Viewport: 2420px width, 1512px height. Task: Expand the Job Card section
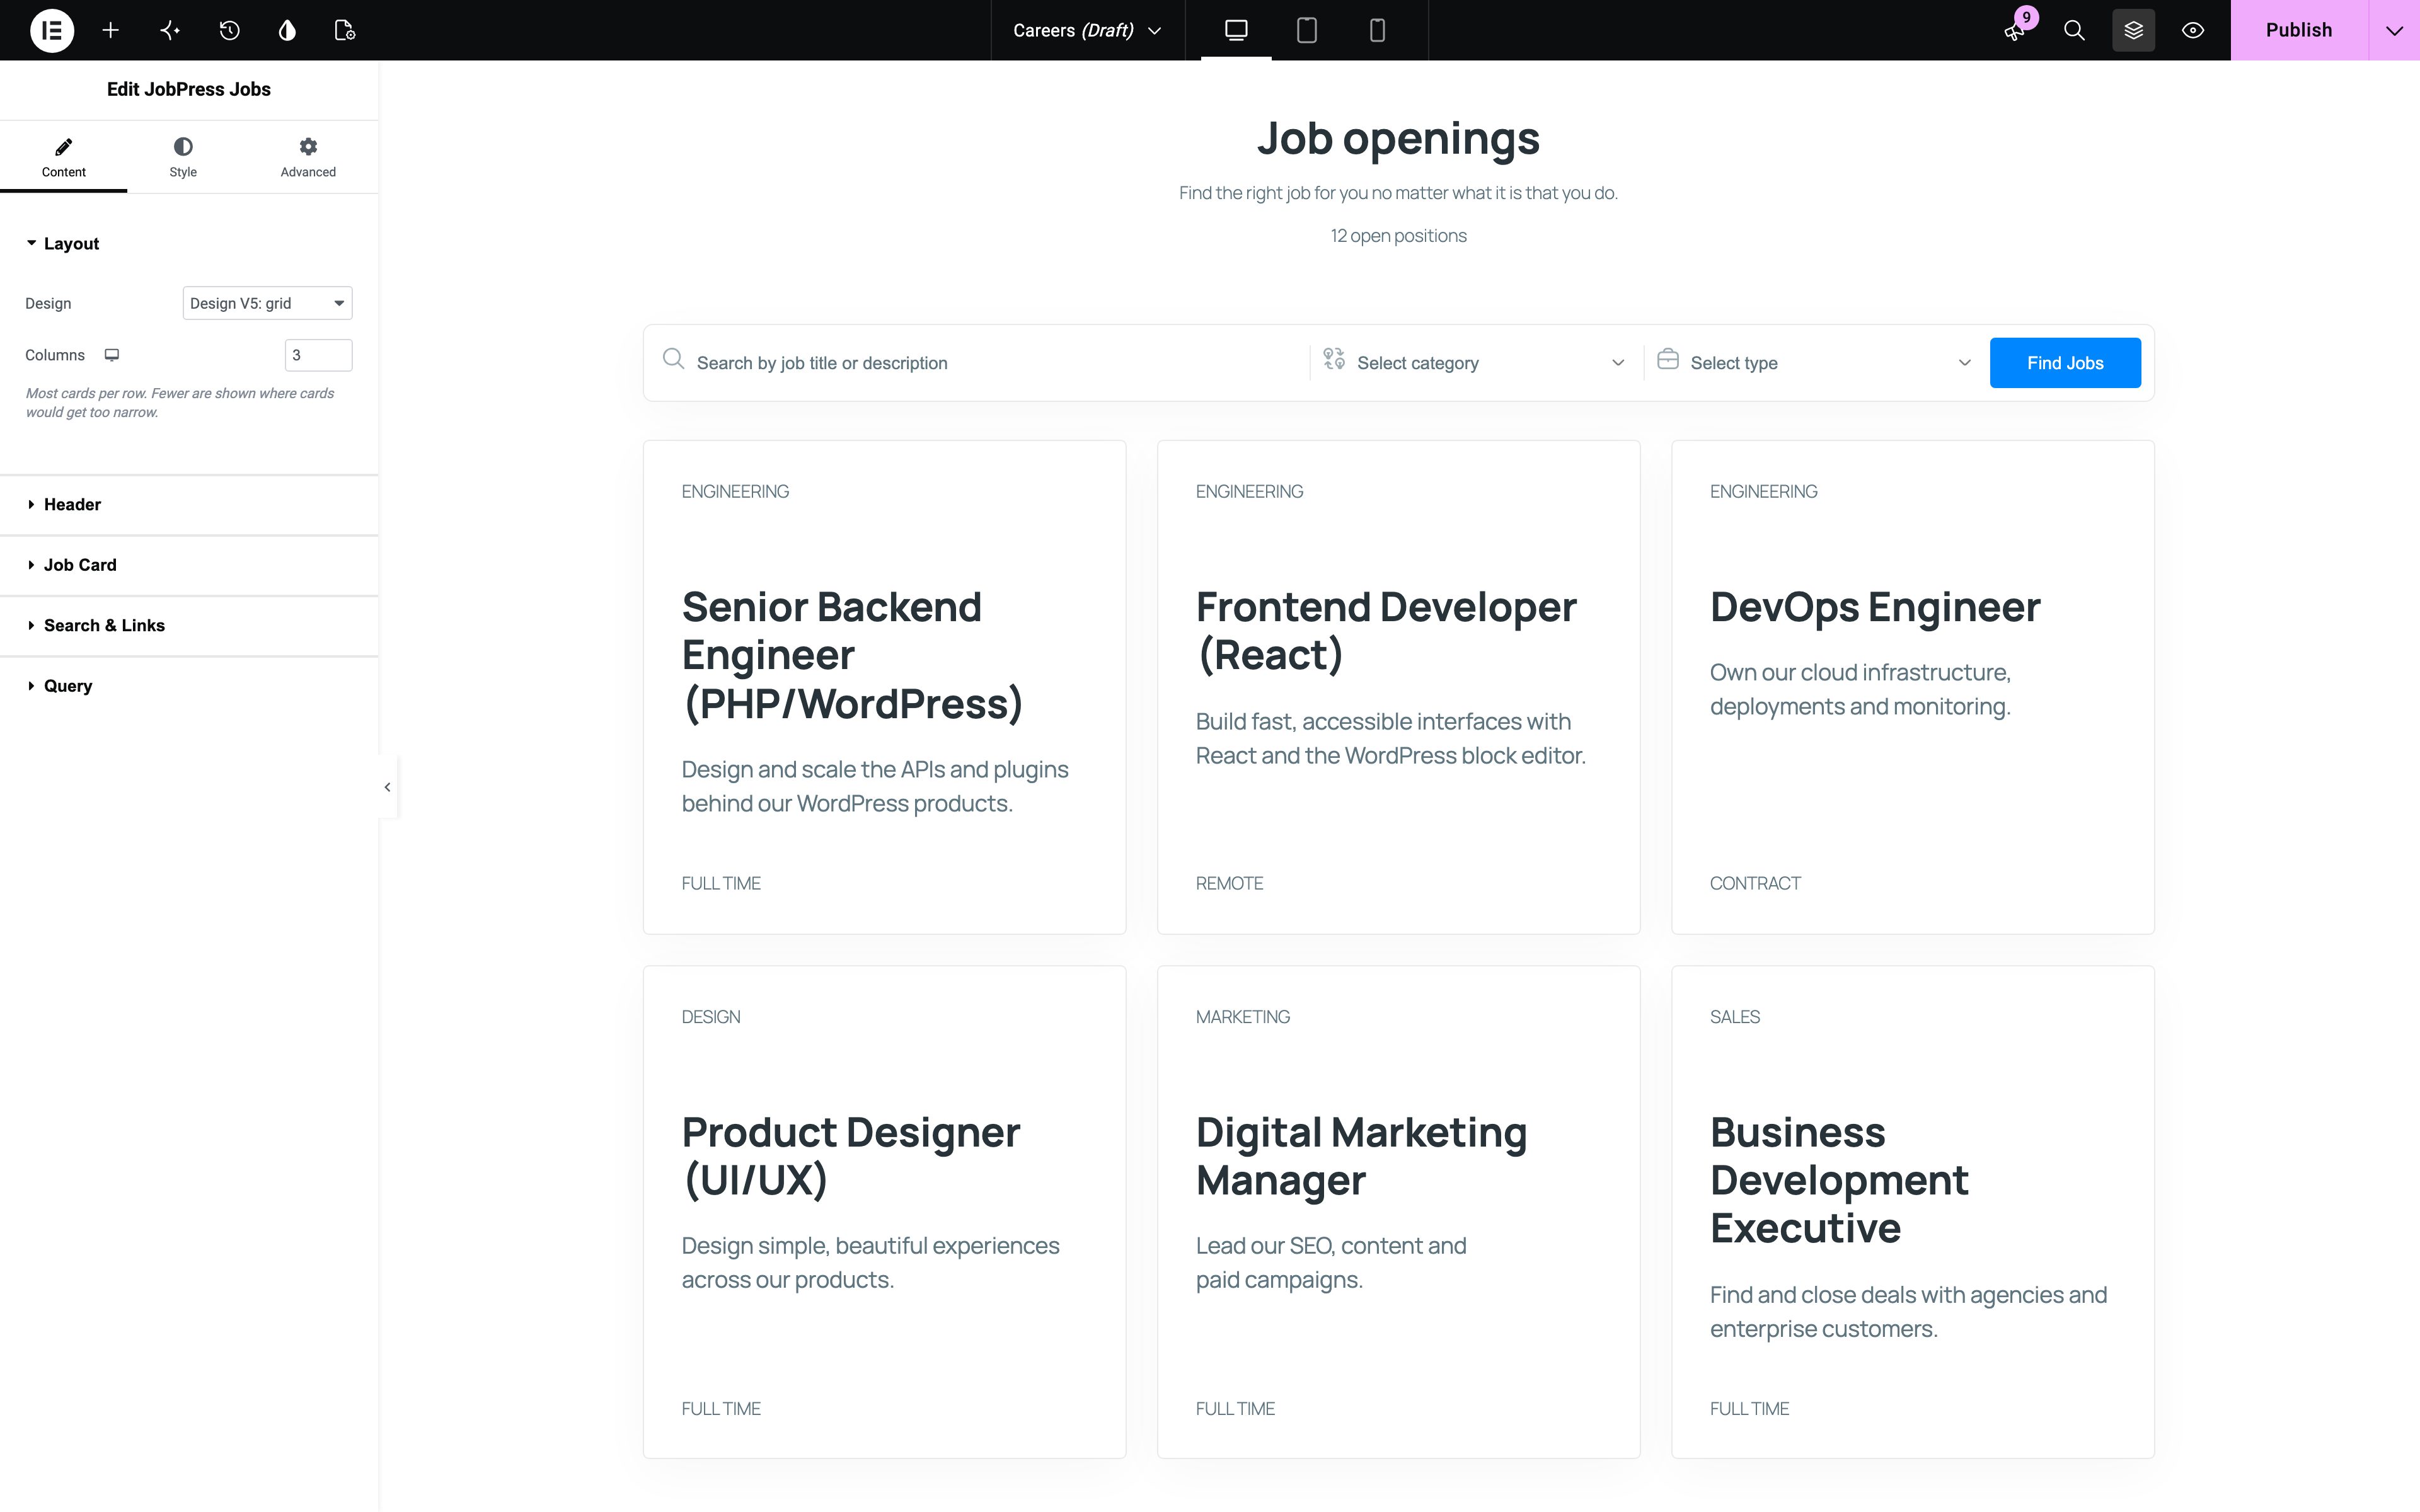point(189,565)
